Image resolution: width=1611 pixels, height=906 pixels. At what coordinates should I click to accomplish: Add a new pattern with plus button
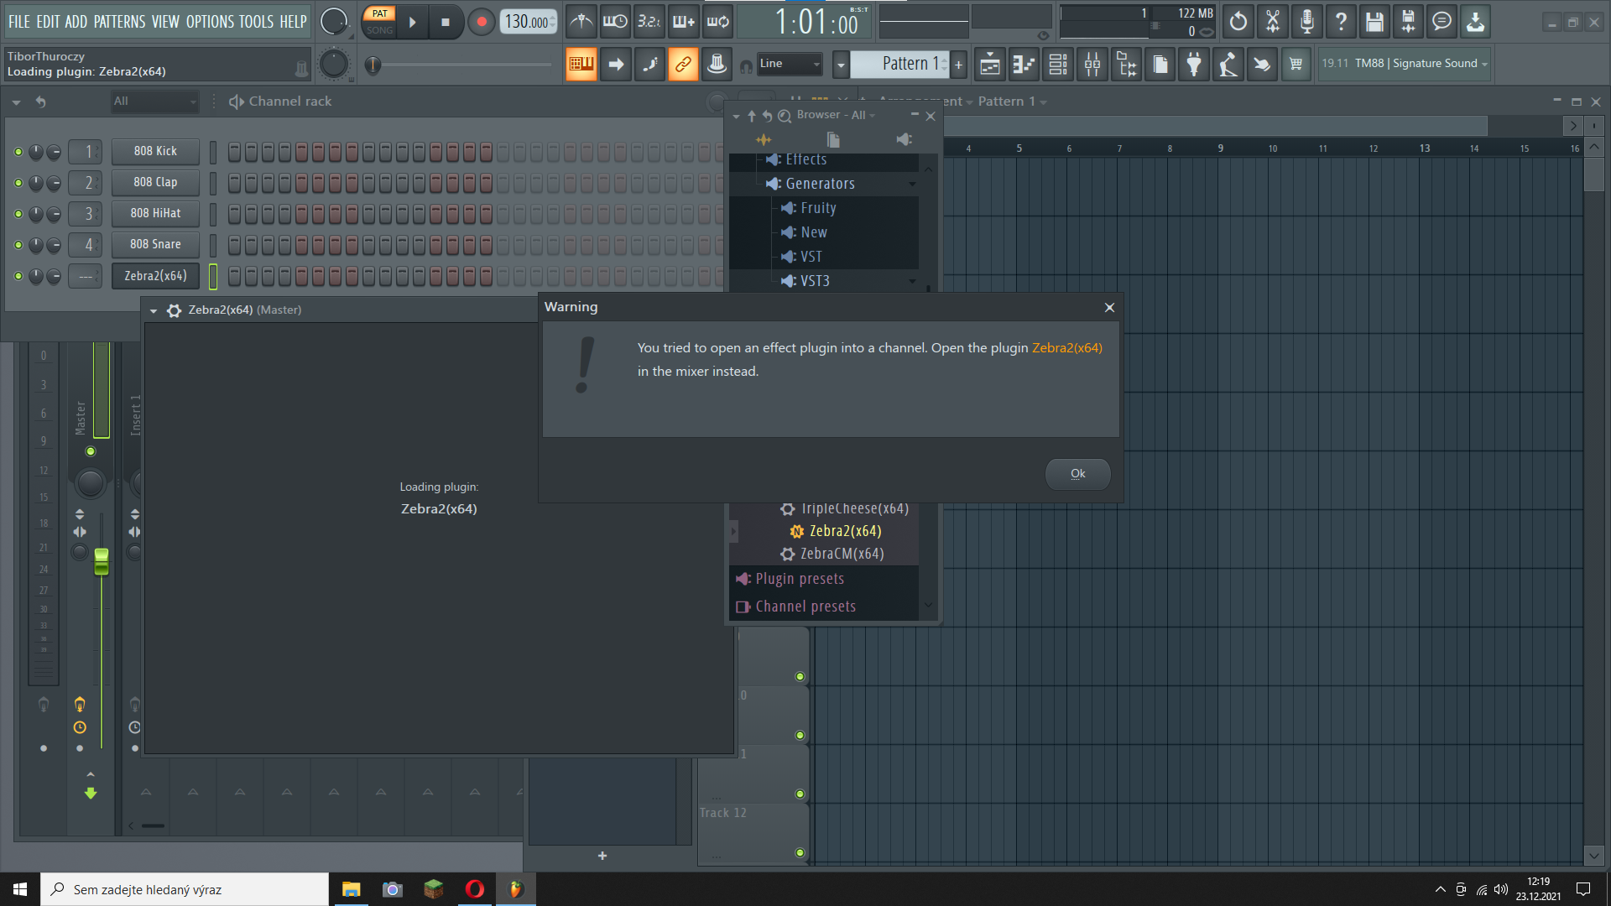click(958, 64)
